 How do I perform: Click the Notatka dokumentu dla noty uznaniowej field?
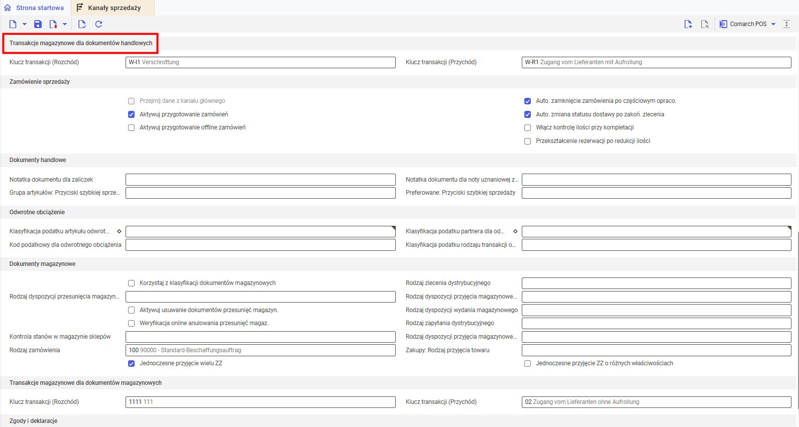pos(656,180)
